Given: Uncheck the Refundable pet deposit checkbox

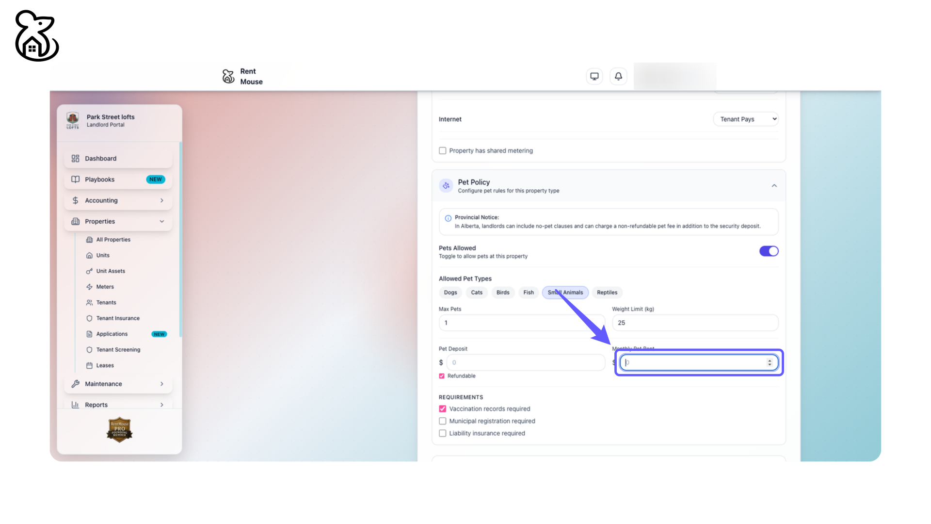Looking at the screenshot, I should click(442, 376).
